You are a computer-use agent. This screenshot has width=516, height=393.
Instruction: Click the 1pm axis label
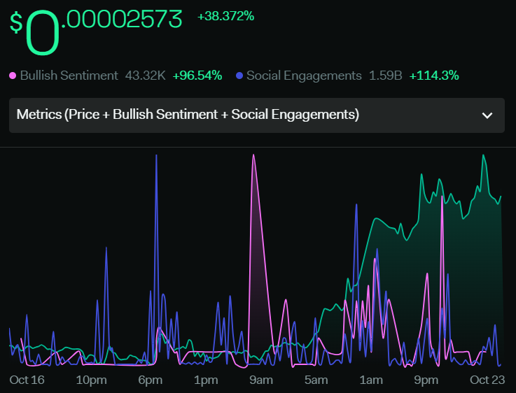[x=206, y=380]
